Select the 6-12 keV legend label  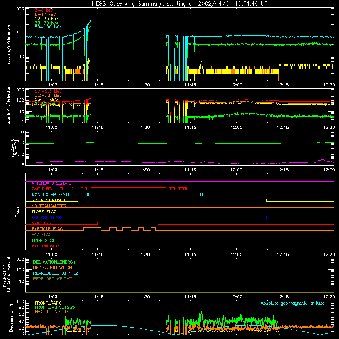(x=45, y=14)
